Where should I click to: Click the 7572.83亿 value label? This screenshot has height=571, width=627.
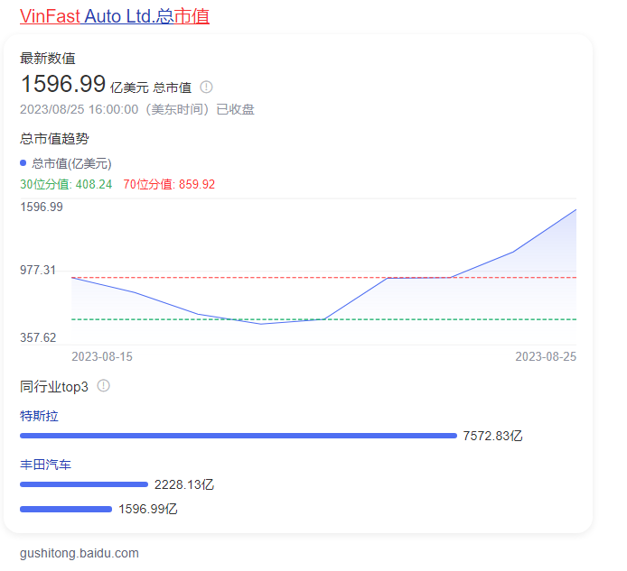tap(492, 436)
